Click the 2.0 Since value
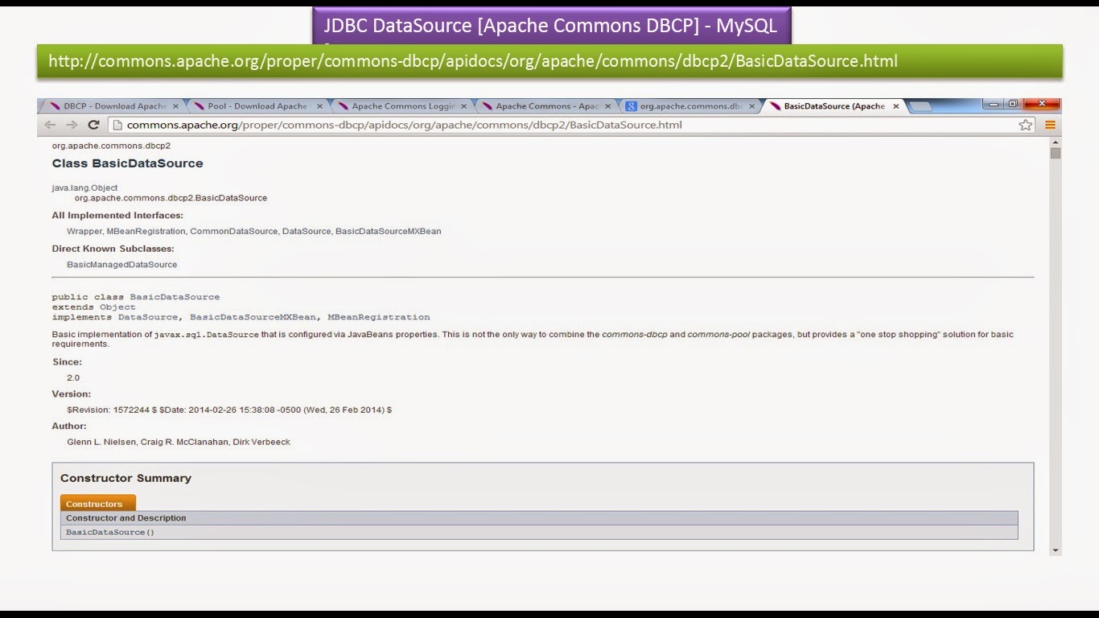Image resolution: width=1099 pixels, height=618 pixels. (73, 377)
